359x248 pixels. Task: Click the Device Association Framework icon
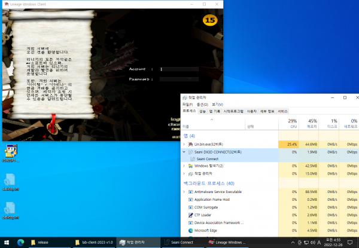click(x=190, y=223)
